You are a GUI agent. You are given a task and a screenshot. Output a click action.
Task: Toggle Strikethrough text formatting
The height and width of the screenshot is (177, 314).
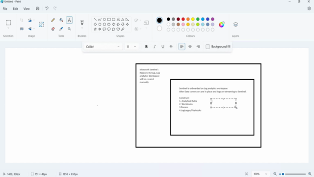point(171,47)
